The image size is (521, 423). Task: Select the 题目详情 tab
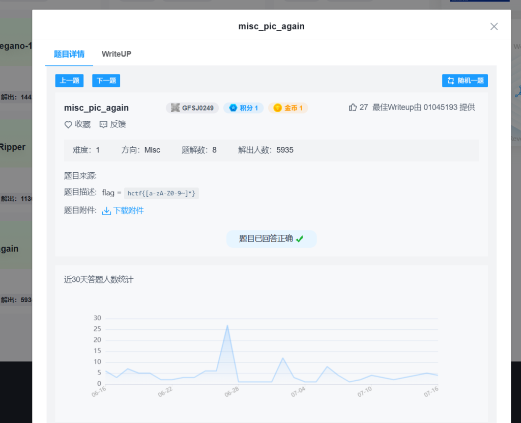(x=69, y=54)
